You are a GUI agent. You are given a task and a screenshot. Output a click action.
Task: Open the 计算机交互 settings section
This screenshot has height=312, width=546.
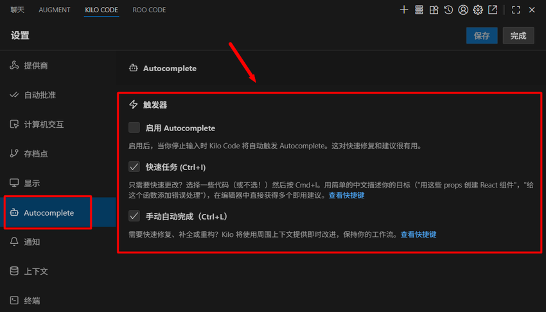59,124
